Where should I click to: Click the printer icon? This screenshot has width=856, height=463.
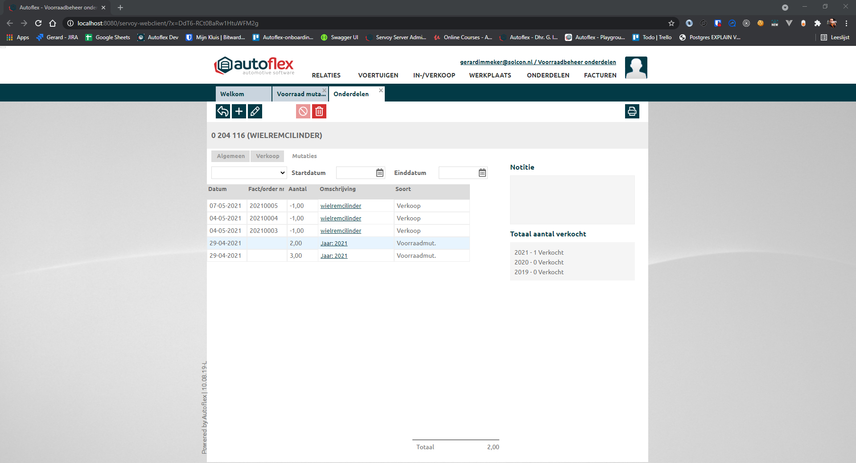[632, 111]
